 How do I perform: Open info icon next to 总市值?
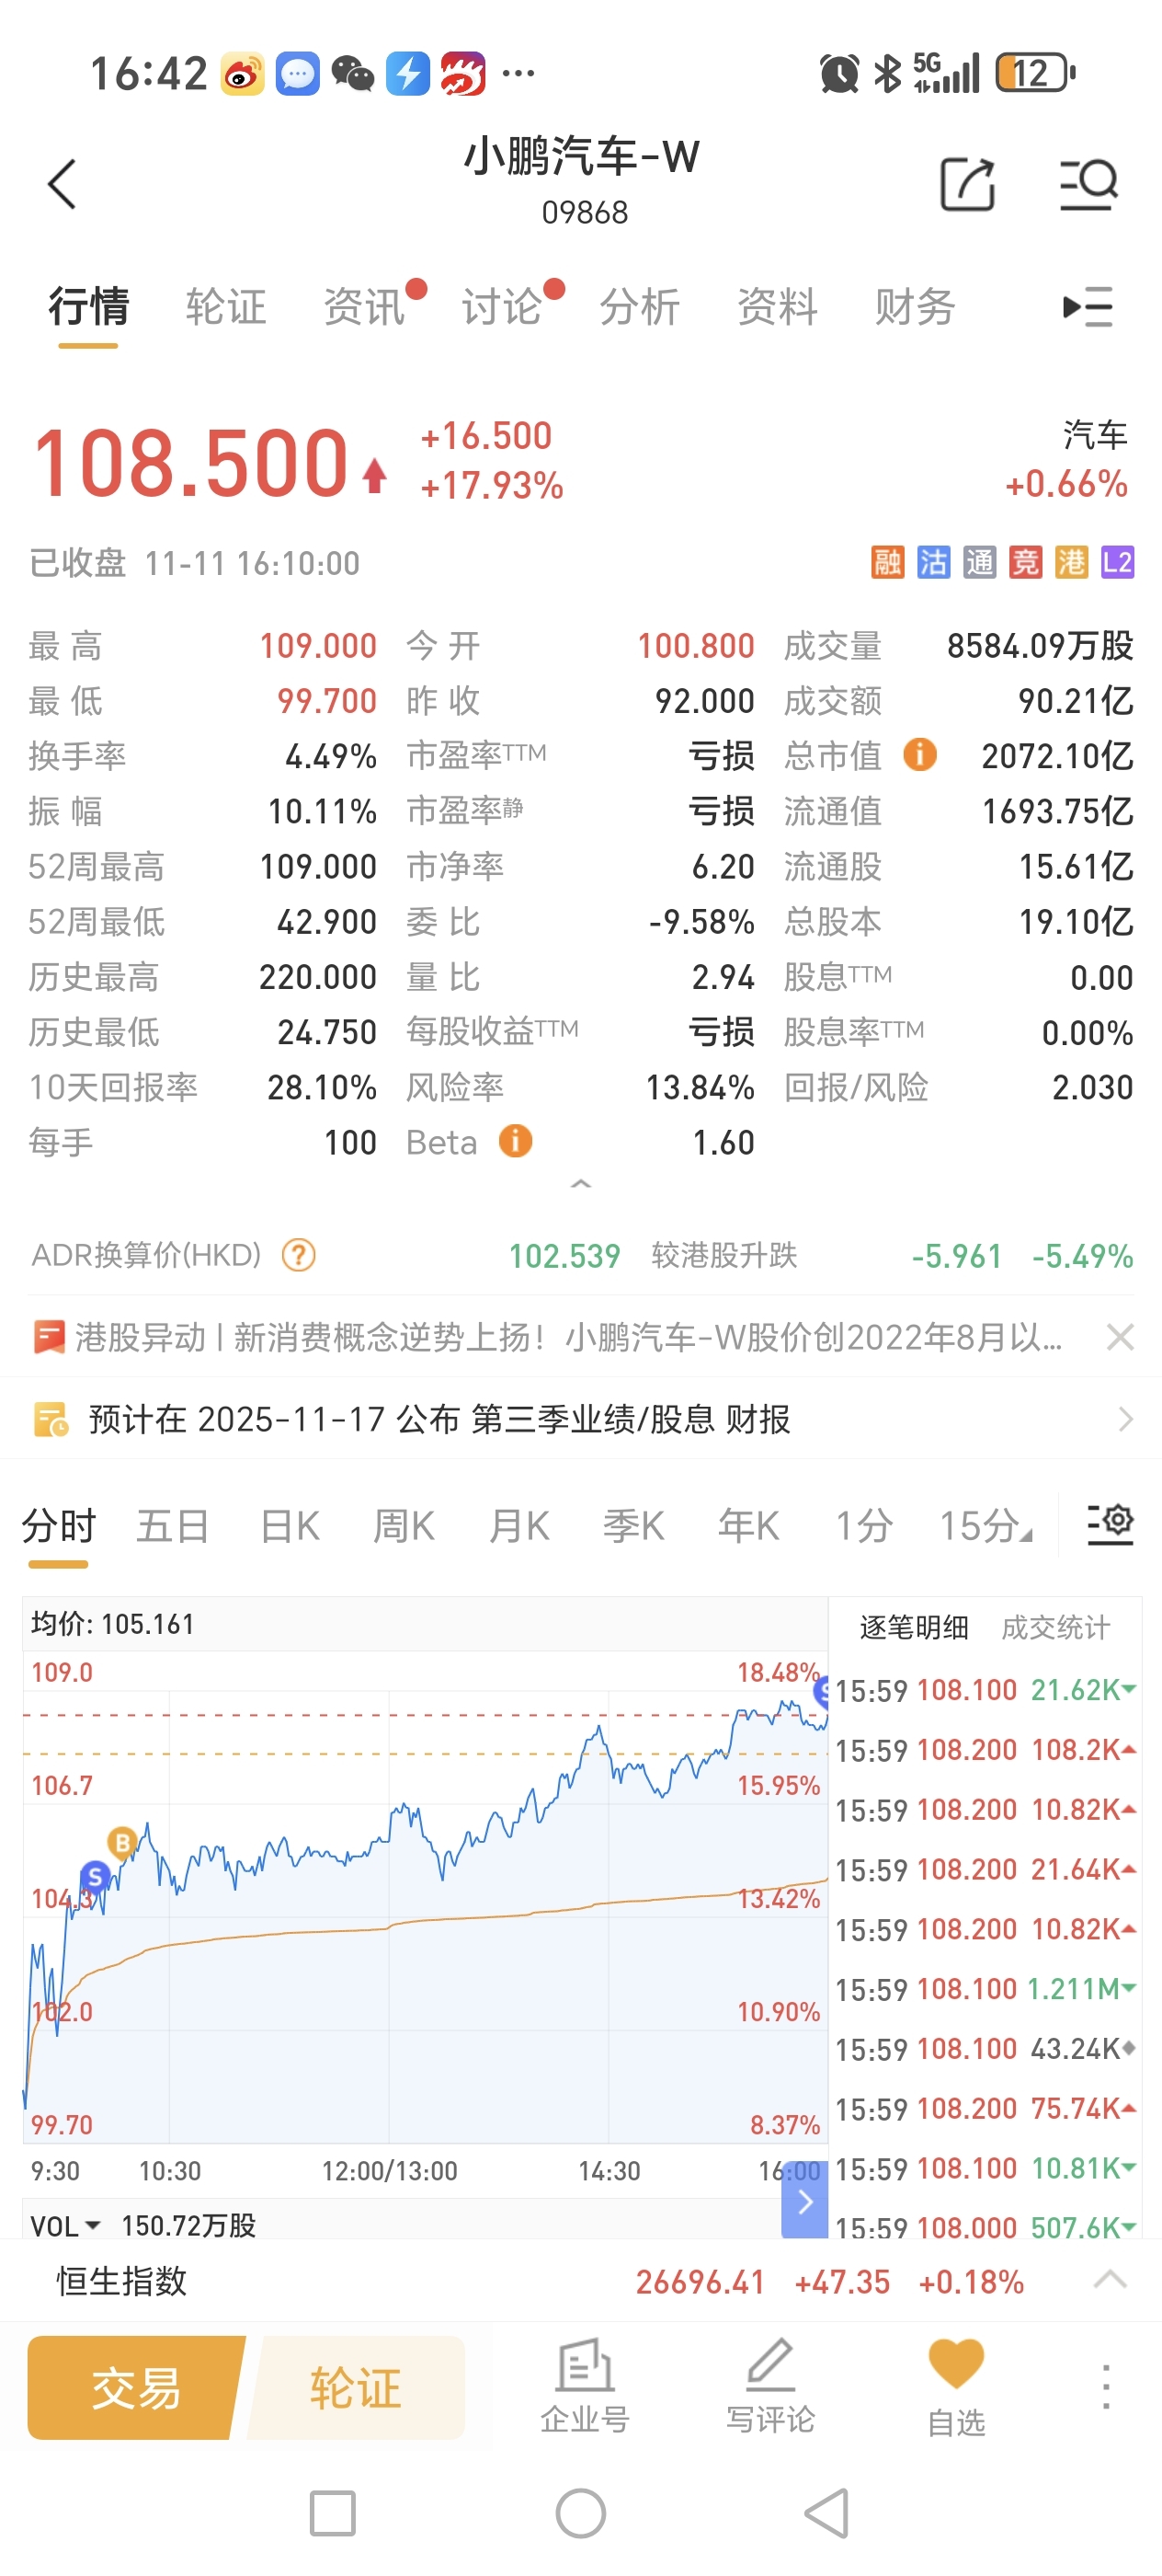pos(920,754)
